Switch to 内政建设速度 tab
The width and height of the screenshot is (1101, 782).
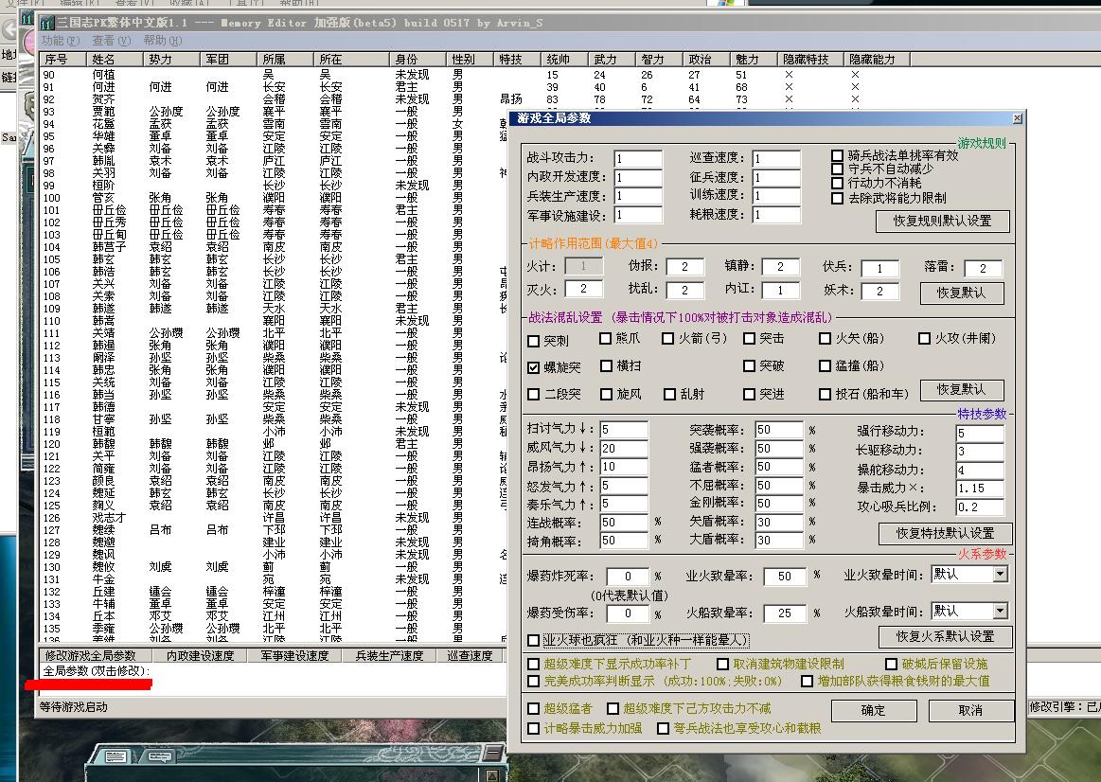[x=200, y=655]
